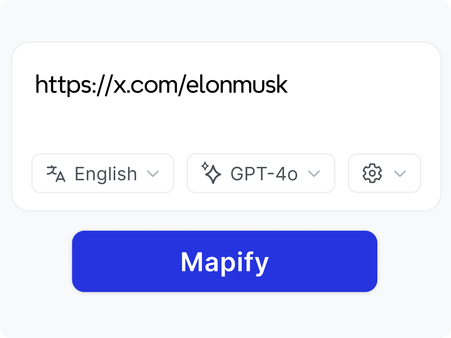Click the word elonmusk in the URL
Image resolution: width=451 pixels, height=338 pixels.
point(237,85)
